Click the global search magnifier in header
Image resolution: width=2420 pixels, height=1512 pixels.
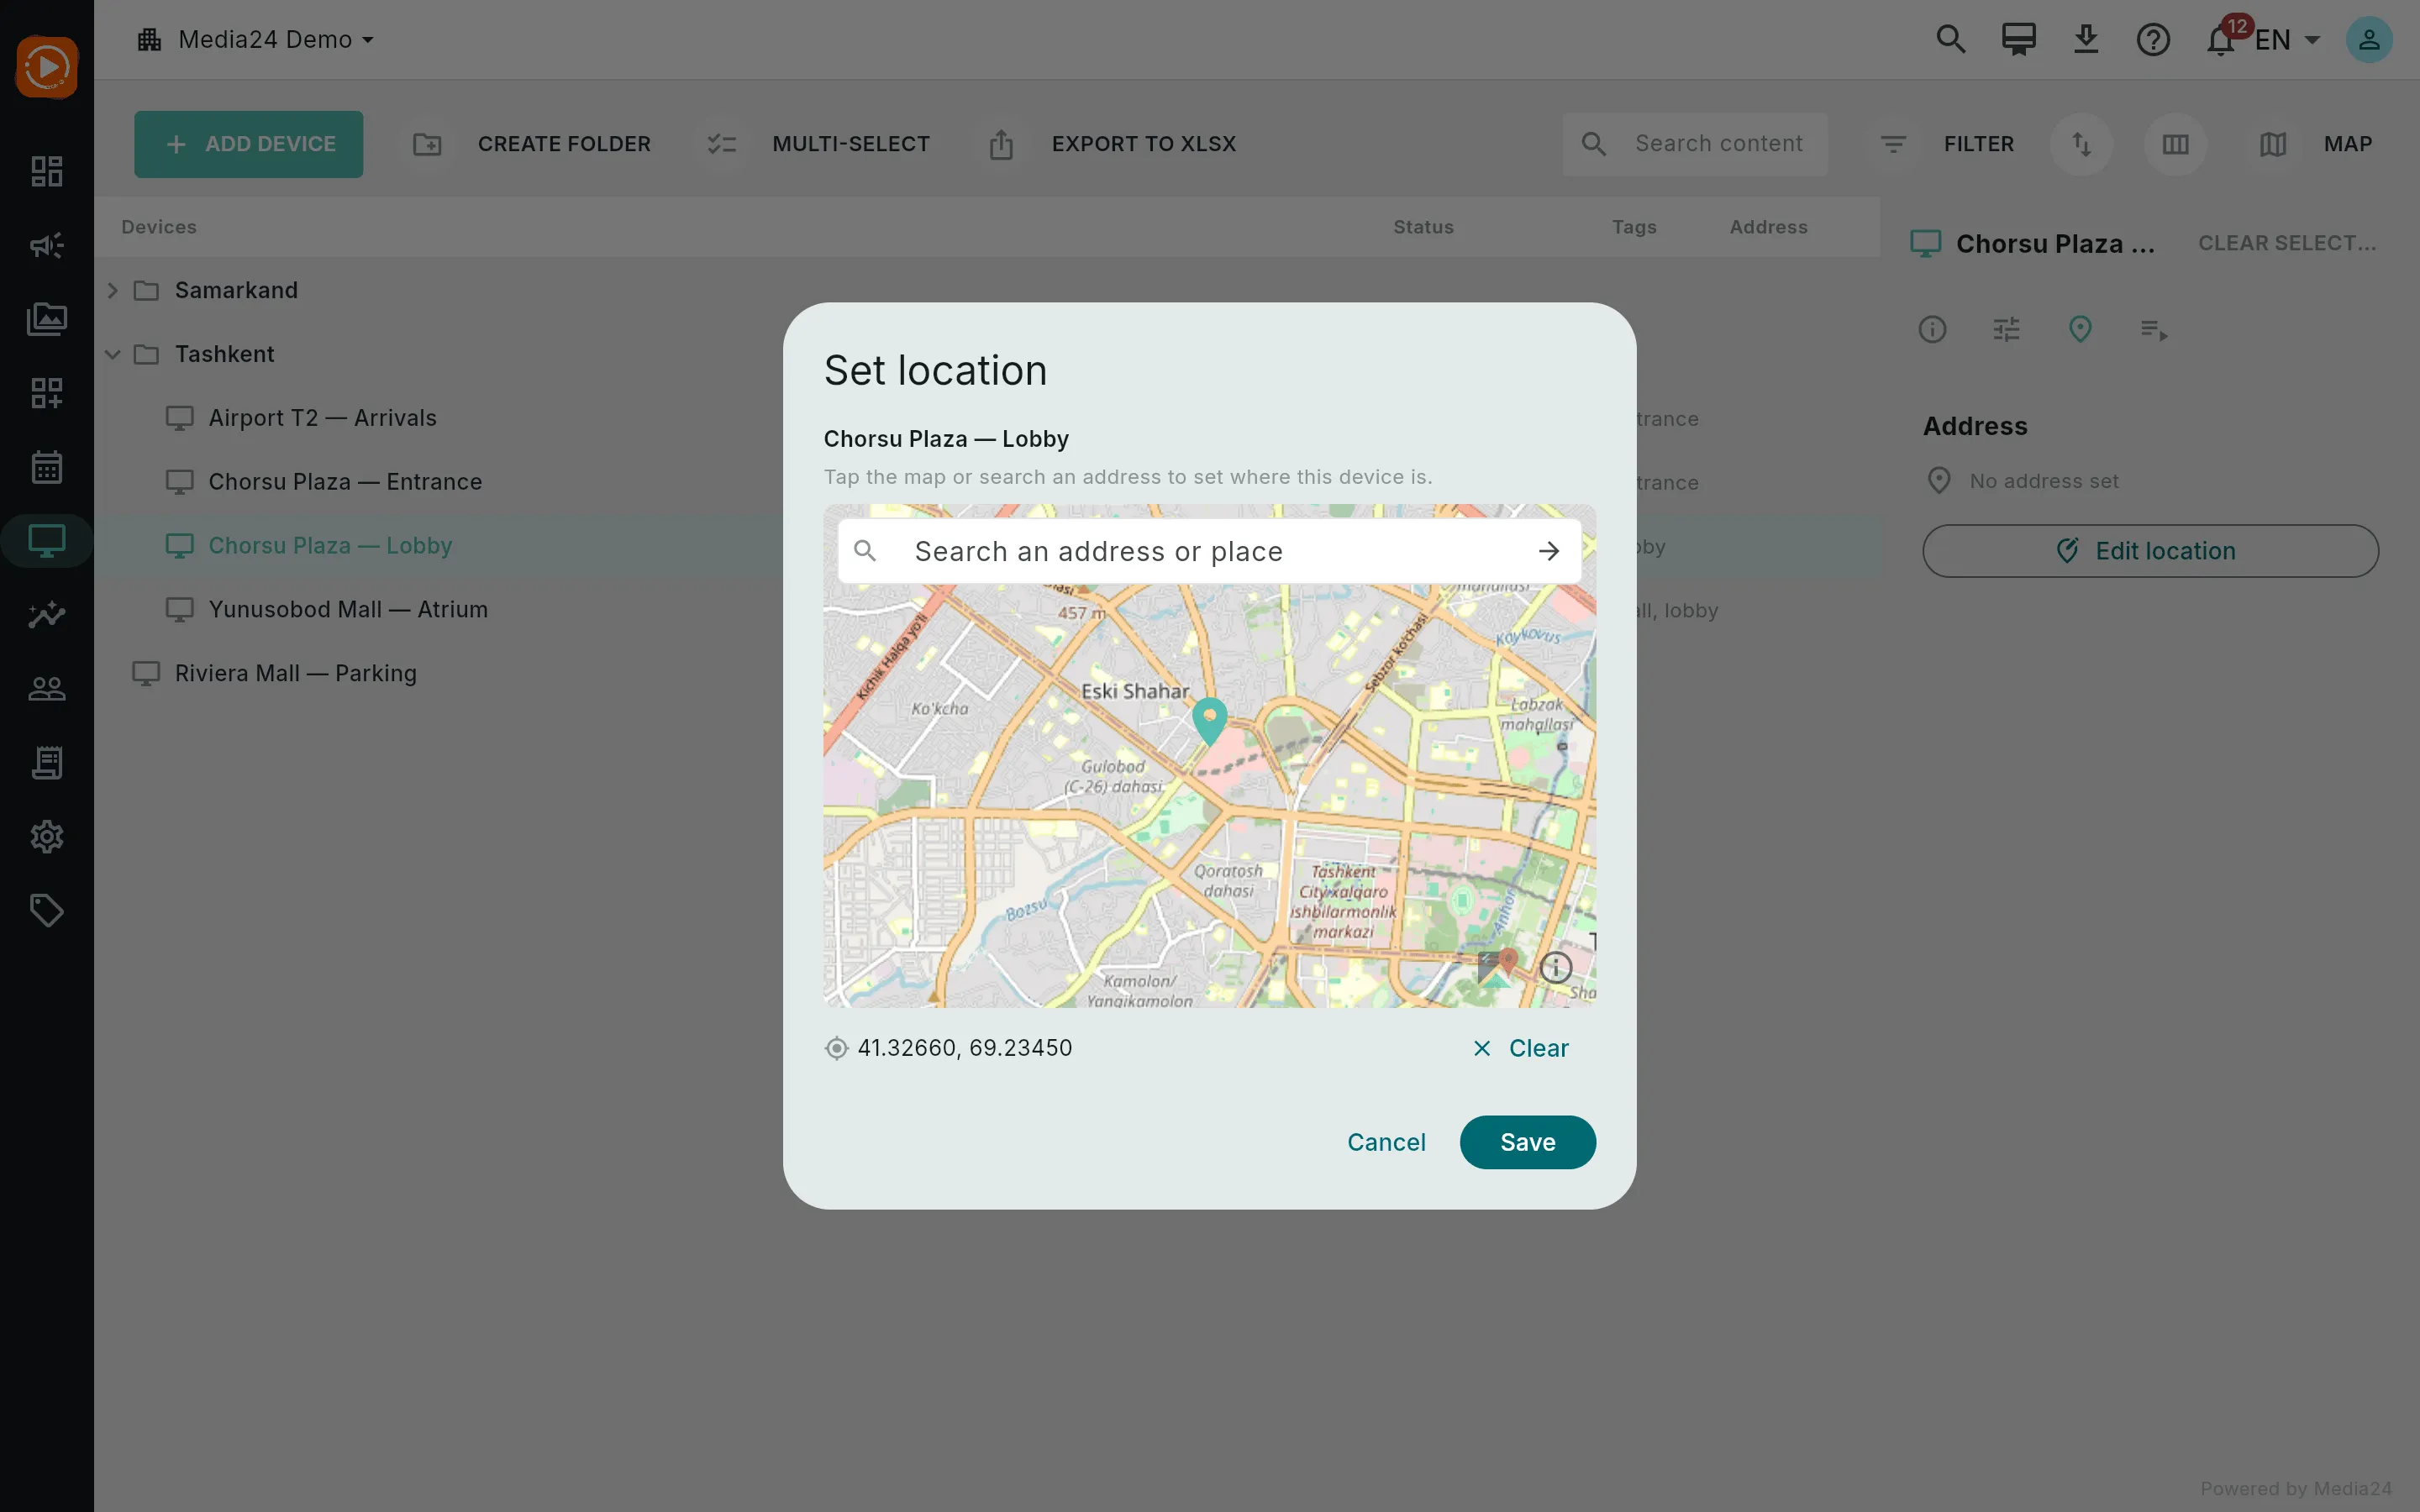pos(1951,39)
